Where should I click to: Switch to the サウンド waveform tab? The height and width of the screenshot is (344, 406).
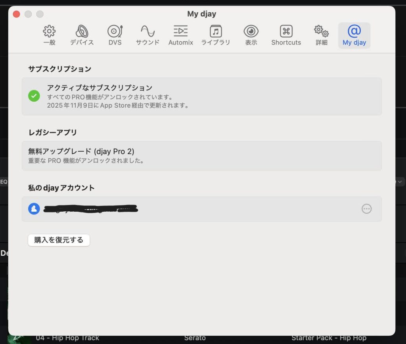click(x=147, y=35)
